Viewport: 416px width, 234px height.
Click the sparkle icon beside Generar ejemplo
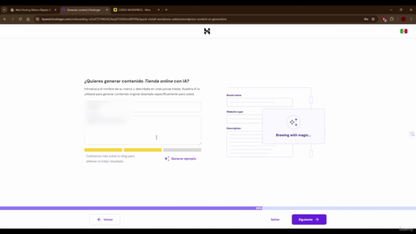(x=167, y=159)
